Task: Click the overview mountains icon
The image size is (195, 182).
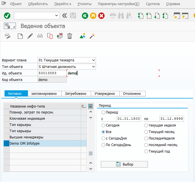Action: click(83, 36)
